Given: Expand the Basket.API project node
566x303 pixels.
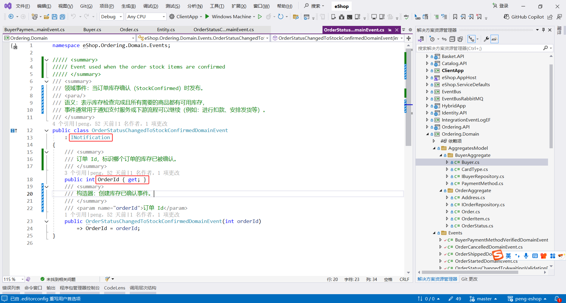Looking at the screenshot, I should pos(427,56).
